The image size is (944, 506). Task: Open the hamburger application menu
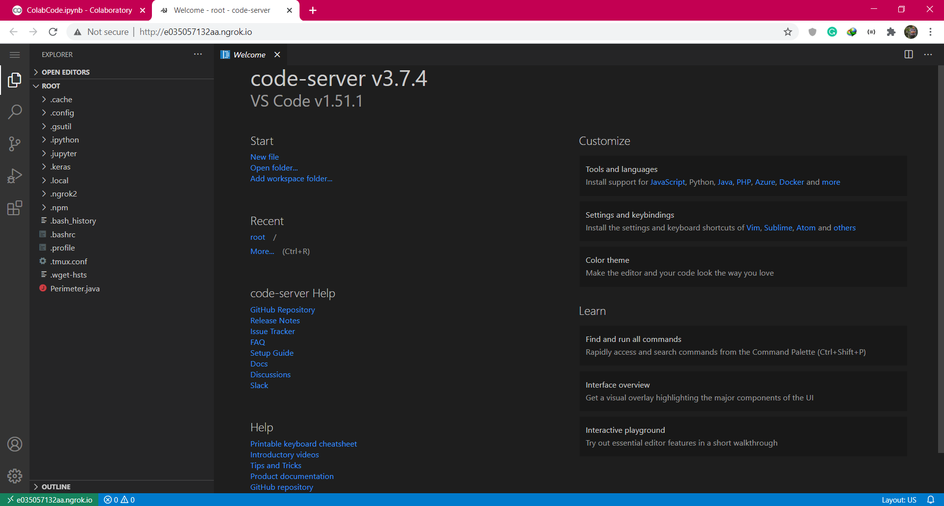(15, 55)
